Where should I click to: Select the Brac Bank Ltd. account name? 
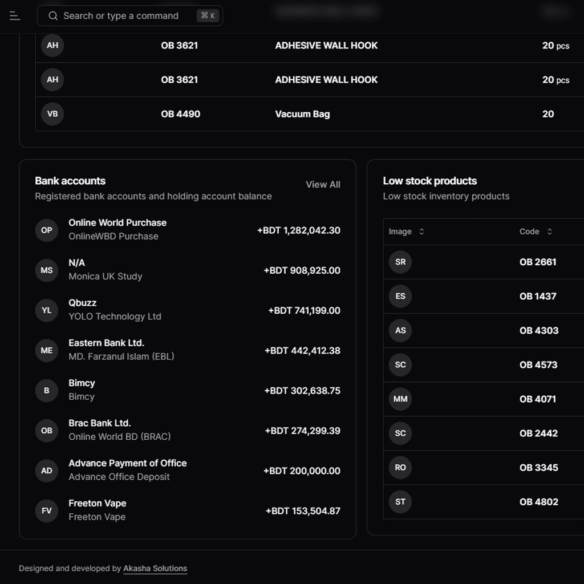point(99,423)
